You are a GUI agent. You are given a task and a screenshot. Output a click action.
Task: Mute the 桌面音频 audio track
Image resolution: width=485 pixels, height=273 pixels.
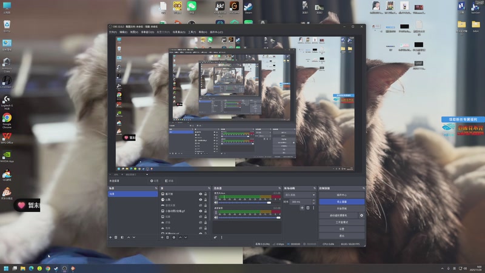[x=216, y=218]
